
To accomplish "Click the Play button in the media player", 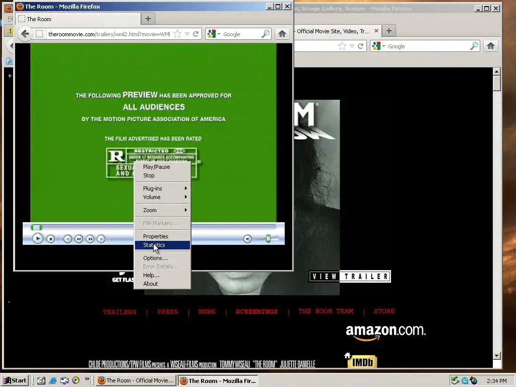I will pyautogui.click(x=37, y=238).
